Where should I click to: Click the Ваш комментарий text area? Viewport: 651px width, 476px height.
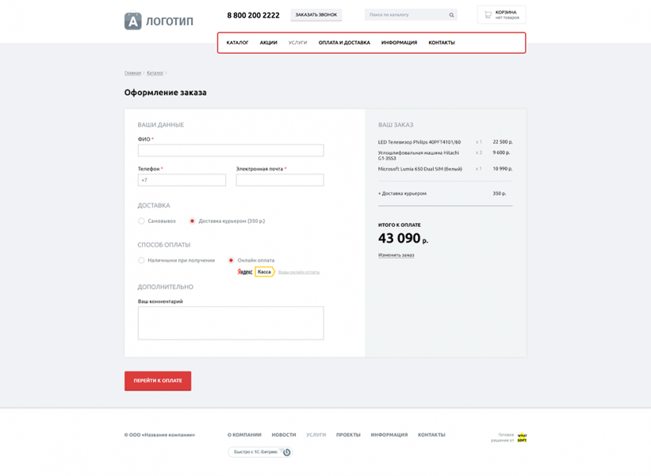pos(231,323)
